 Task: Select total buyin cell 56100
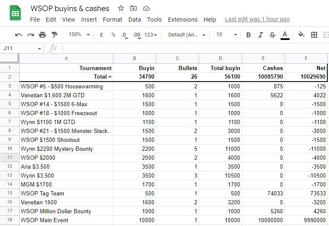220,76
